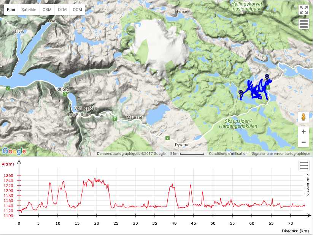Viewport: 313px width, 235px height.
Task: Open the Google logo link
Action: (14, 151)
